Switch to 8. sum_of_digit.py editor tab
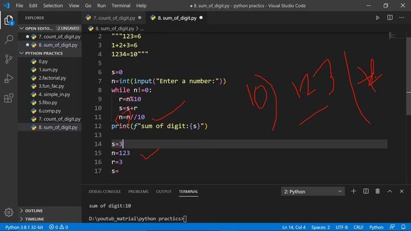Viewport: 411px width, 231px height. pos(177,18)
